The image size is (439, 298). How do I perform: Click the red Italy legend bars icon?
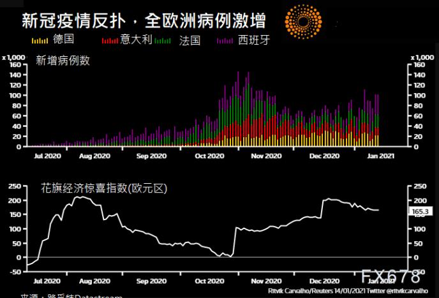coord(110,41)
